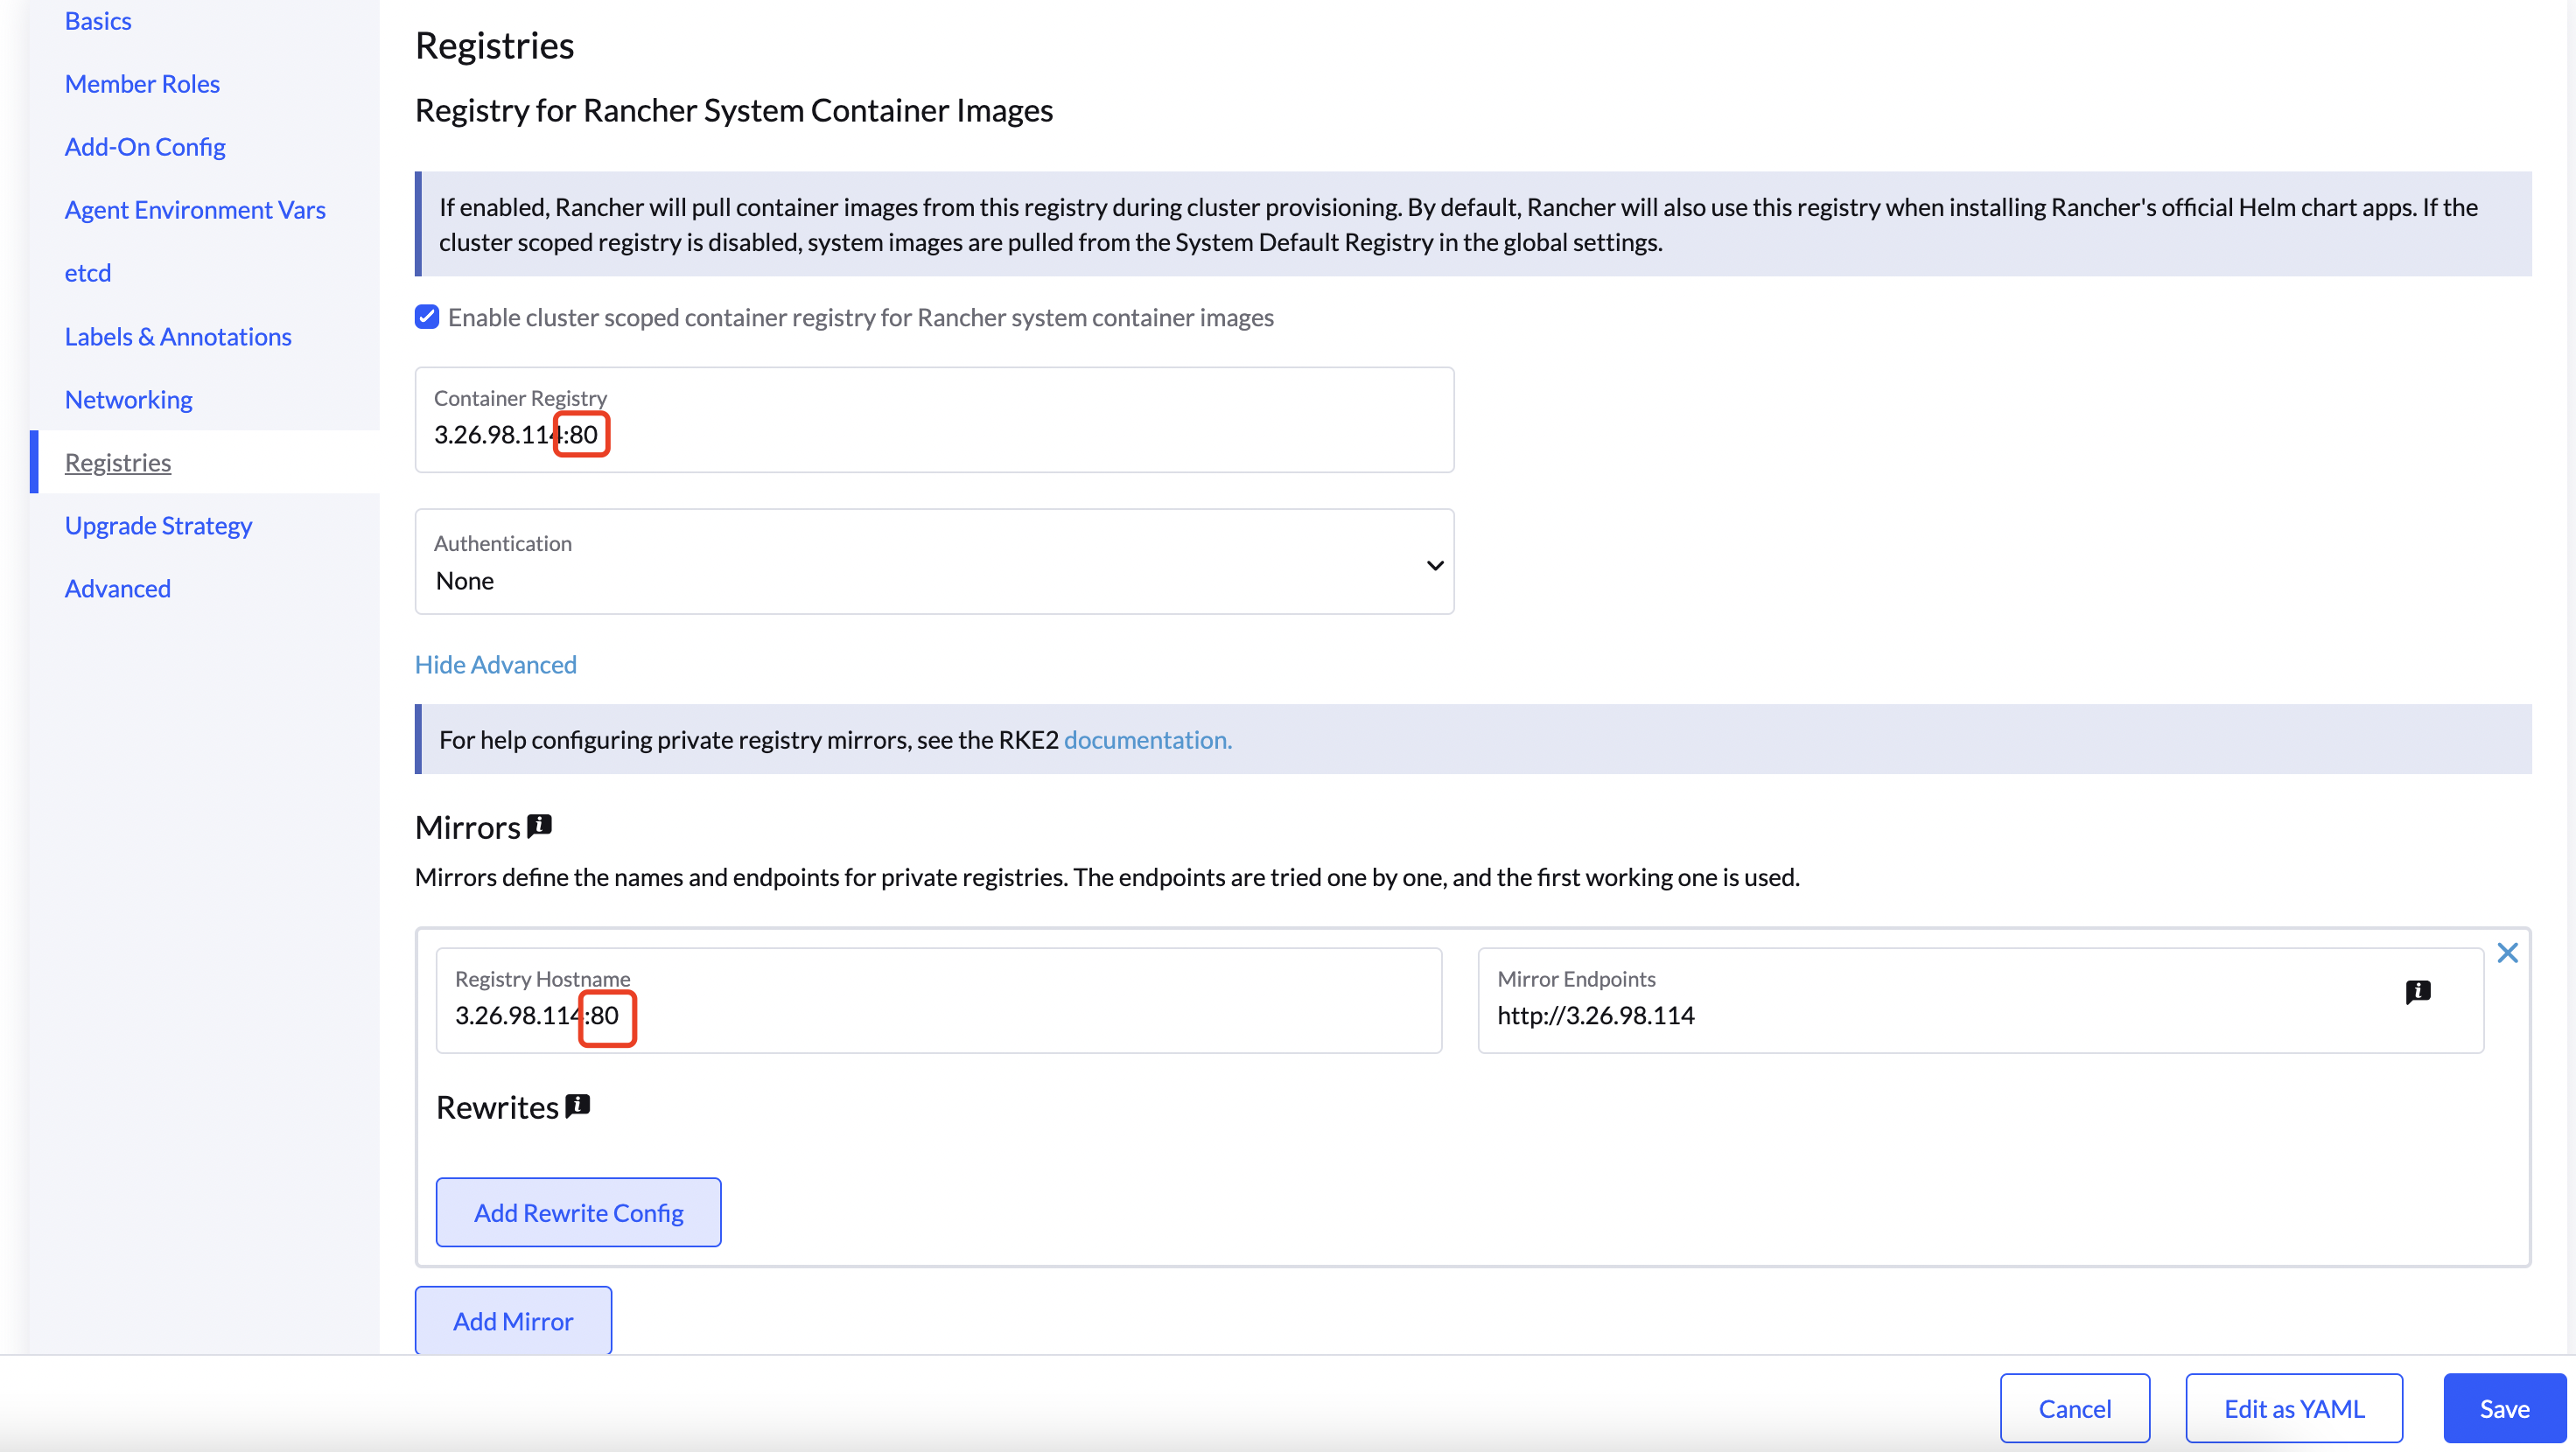
Task: Open the Member Roles tab
Action: click(142, 84)
